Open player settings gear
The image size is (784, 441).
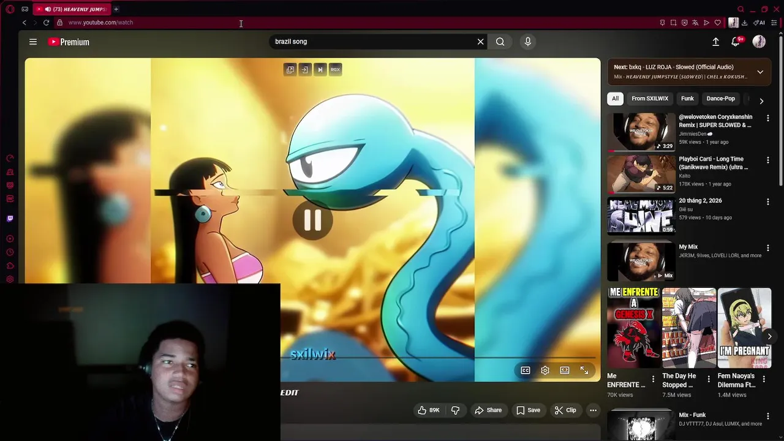click(x=545, y=371)
